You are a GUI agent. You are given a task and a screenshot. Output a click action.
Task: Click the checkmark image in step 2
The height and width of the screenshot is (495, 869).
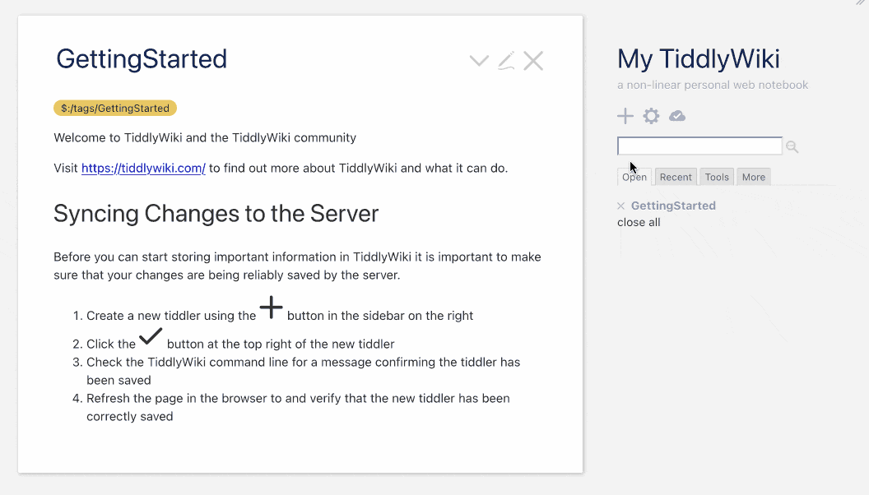click(151, 336)
